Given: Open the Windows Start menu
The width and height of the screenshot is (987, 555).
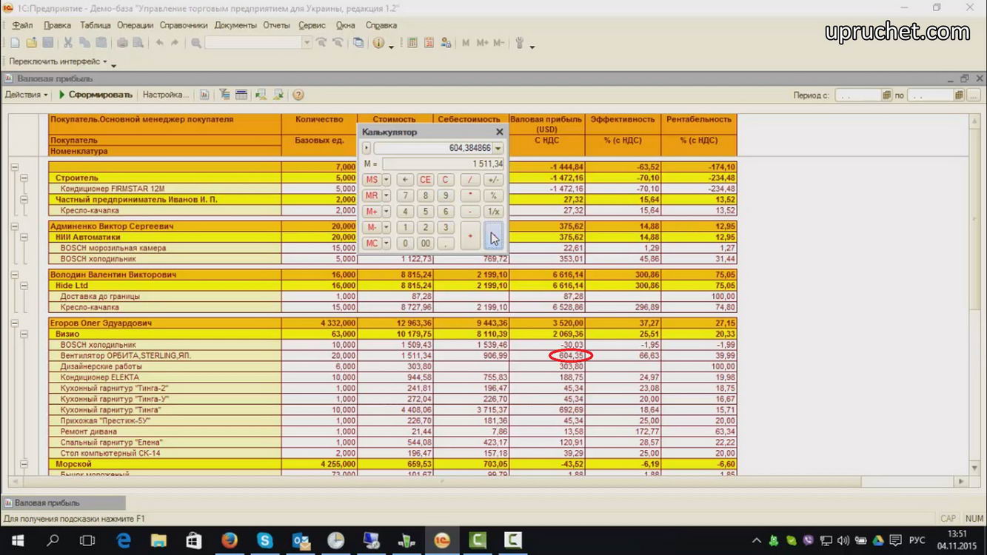Looking at the screenshot, I should point(17,541).
